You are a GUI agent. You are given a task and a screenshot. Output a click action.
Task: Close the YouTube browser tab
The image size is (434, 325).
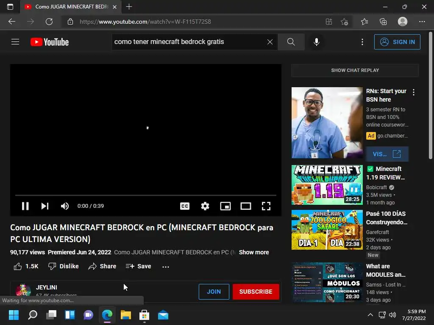point(114,7)
